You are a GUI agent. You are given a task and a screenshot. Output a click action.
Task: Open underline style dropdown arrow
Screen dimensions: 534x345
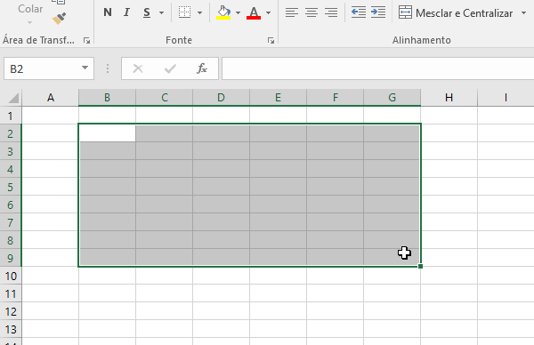click(161, 13)
